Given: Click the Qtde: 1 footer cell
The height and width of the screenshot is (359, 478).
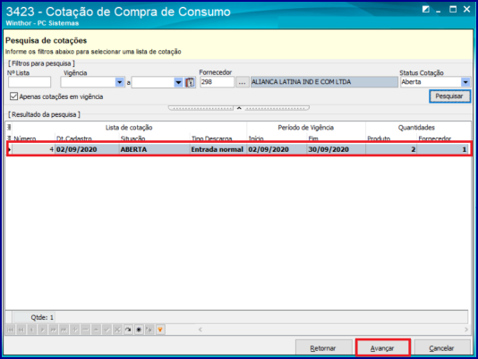Looking at the screenshot, I should tap(34, 317).
